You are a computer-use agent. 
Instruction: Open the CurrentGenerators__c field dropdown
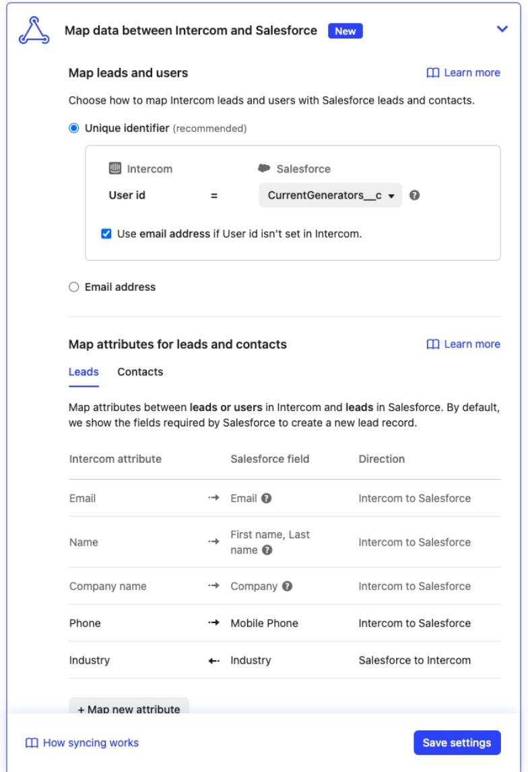330,195
